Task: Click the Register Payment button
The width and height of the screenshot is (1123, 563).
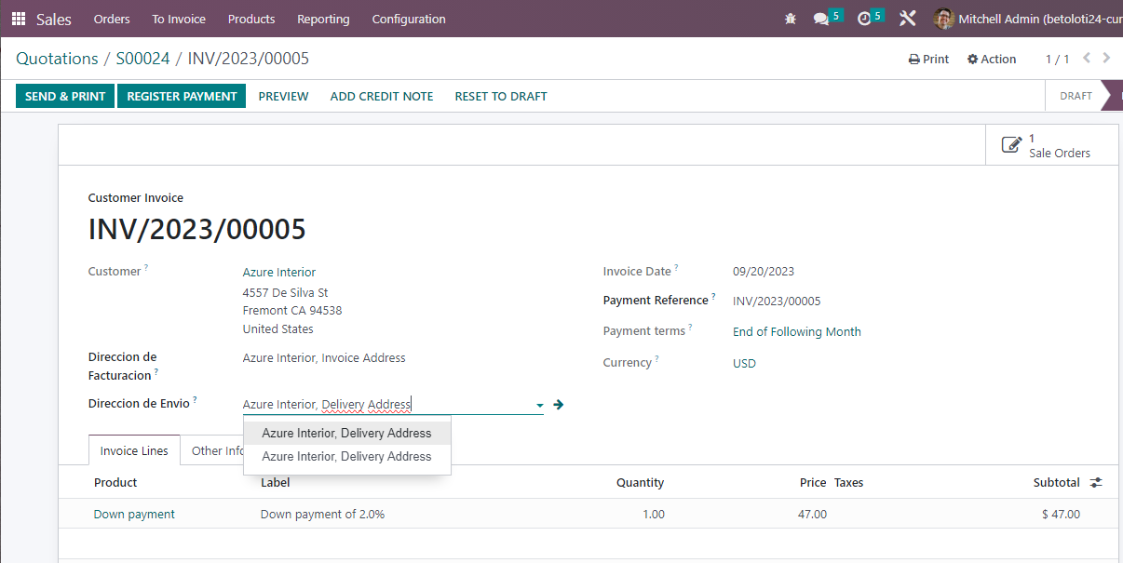Action: [182, 96]
